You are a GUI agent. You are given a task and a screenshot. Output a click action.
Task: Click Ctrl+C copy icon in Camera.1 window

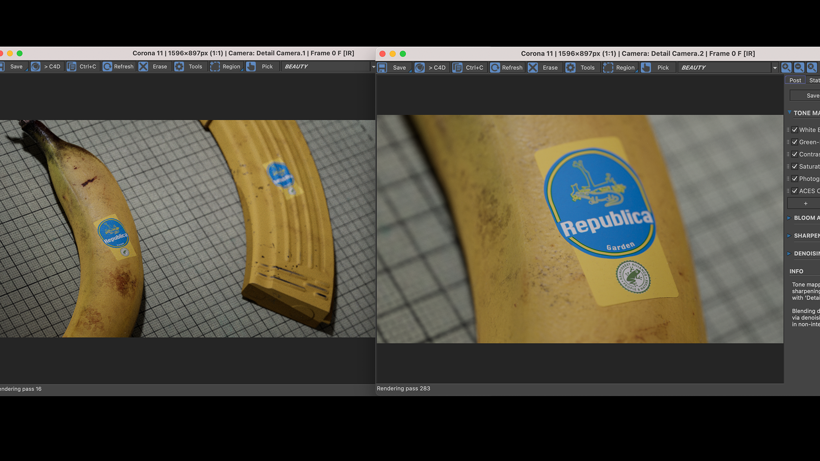(x=71, y=67)
